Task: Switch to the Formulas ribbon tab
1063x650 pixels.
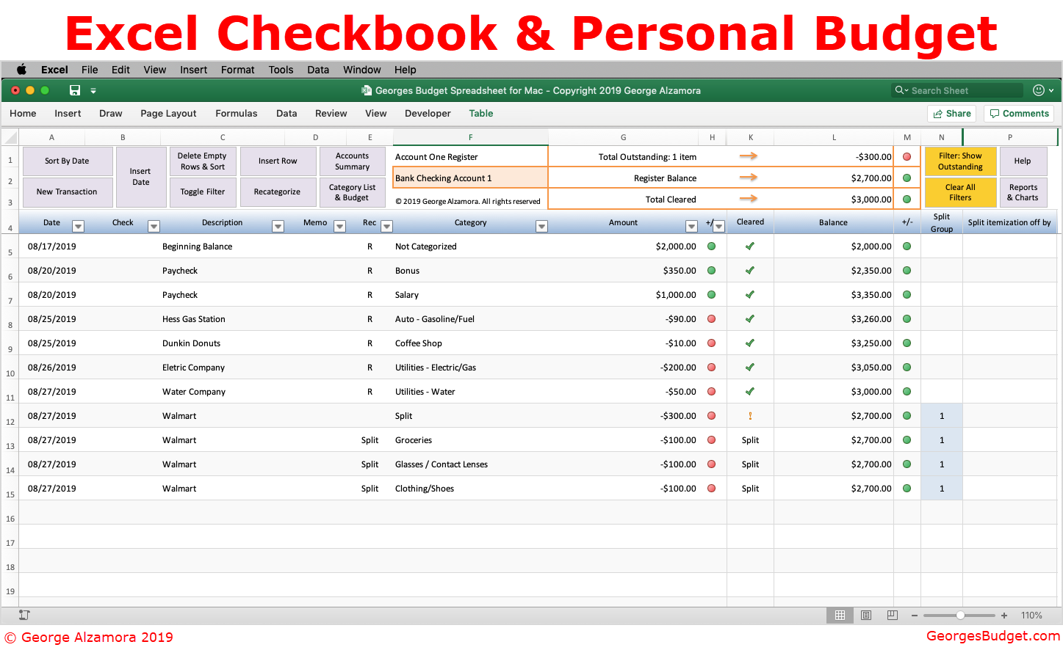Action: [x=236, y=113]
